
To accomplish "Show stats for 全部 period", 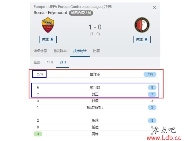I will pos(37,62).
